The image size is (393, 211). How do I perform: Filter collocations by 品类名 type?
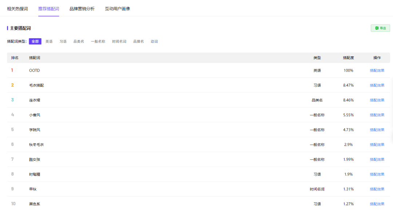79,41
